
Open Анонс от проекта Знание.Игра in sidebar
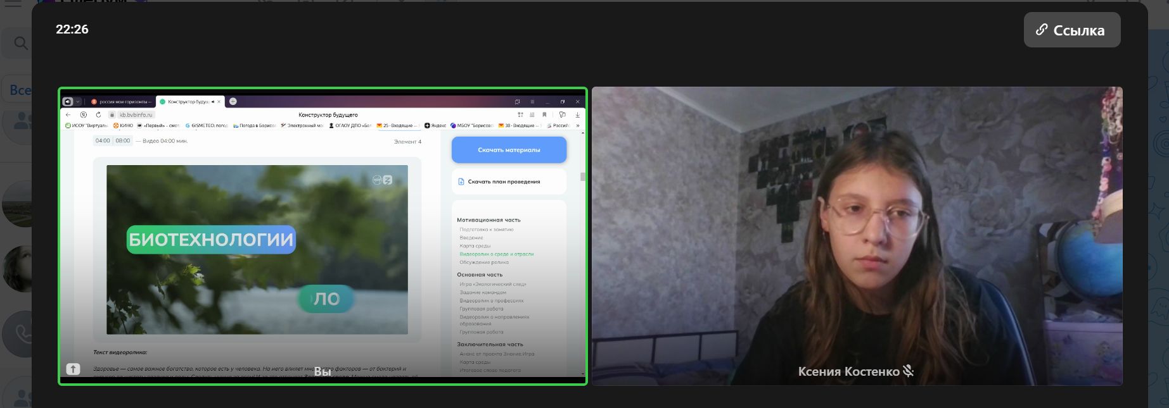point(497,354)
